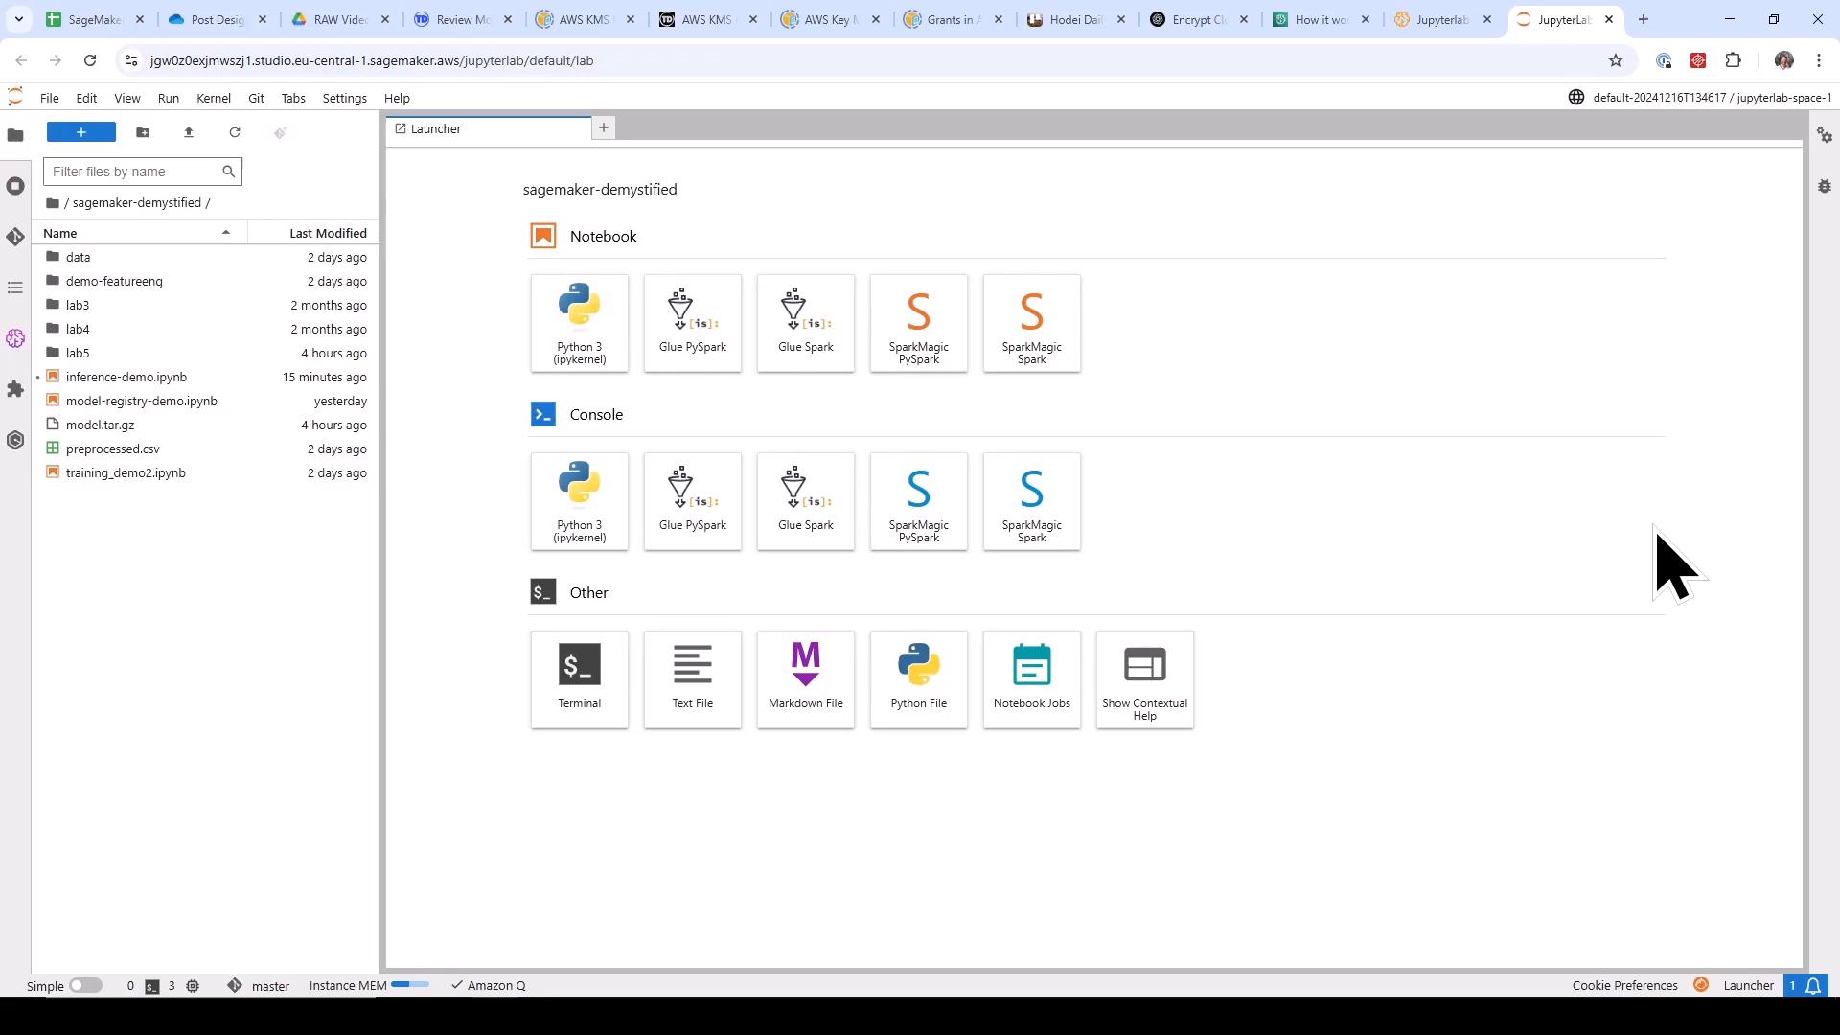Screen dimensions: 1840x1035
Task: Launch a Glue PySpark notebook
Action: coord(693,323)
